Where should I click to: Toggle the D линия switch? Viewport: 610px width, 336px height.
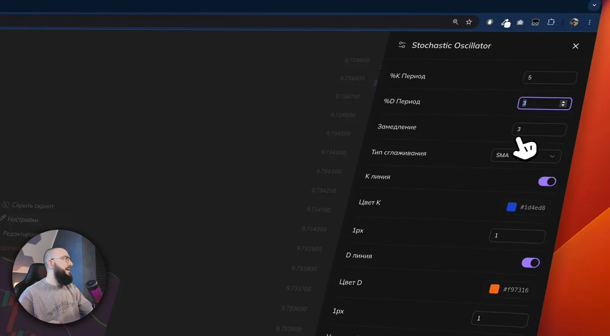pyautogui.click(x=531, y=262)
